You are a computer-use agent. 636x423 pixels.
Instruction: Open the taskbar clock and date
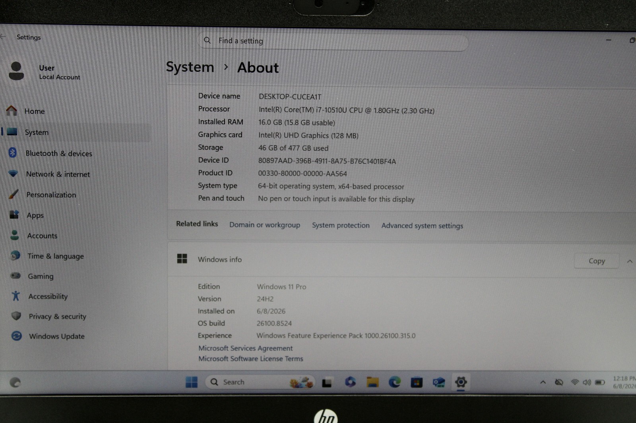[x=624, y=382]
